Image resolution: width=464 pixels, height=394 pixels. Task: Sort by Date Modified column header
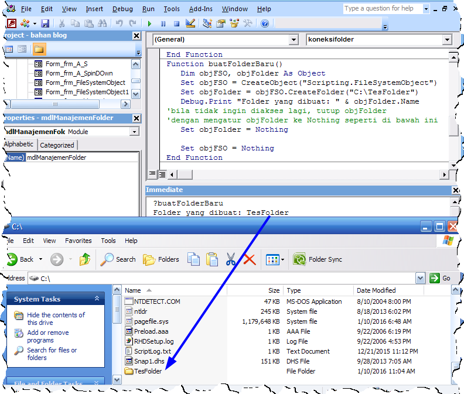click(x=388, y=290)
